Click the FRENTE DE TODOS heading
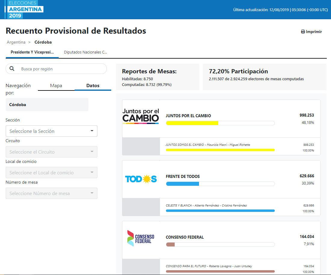 pos(182,176)
